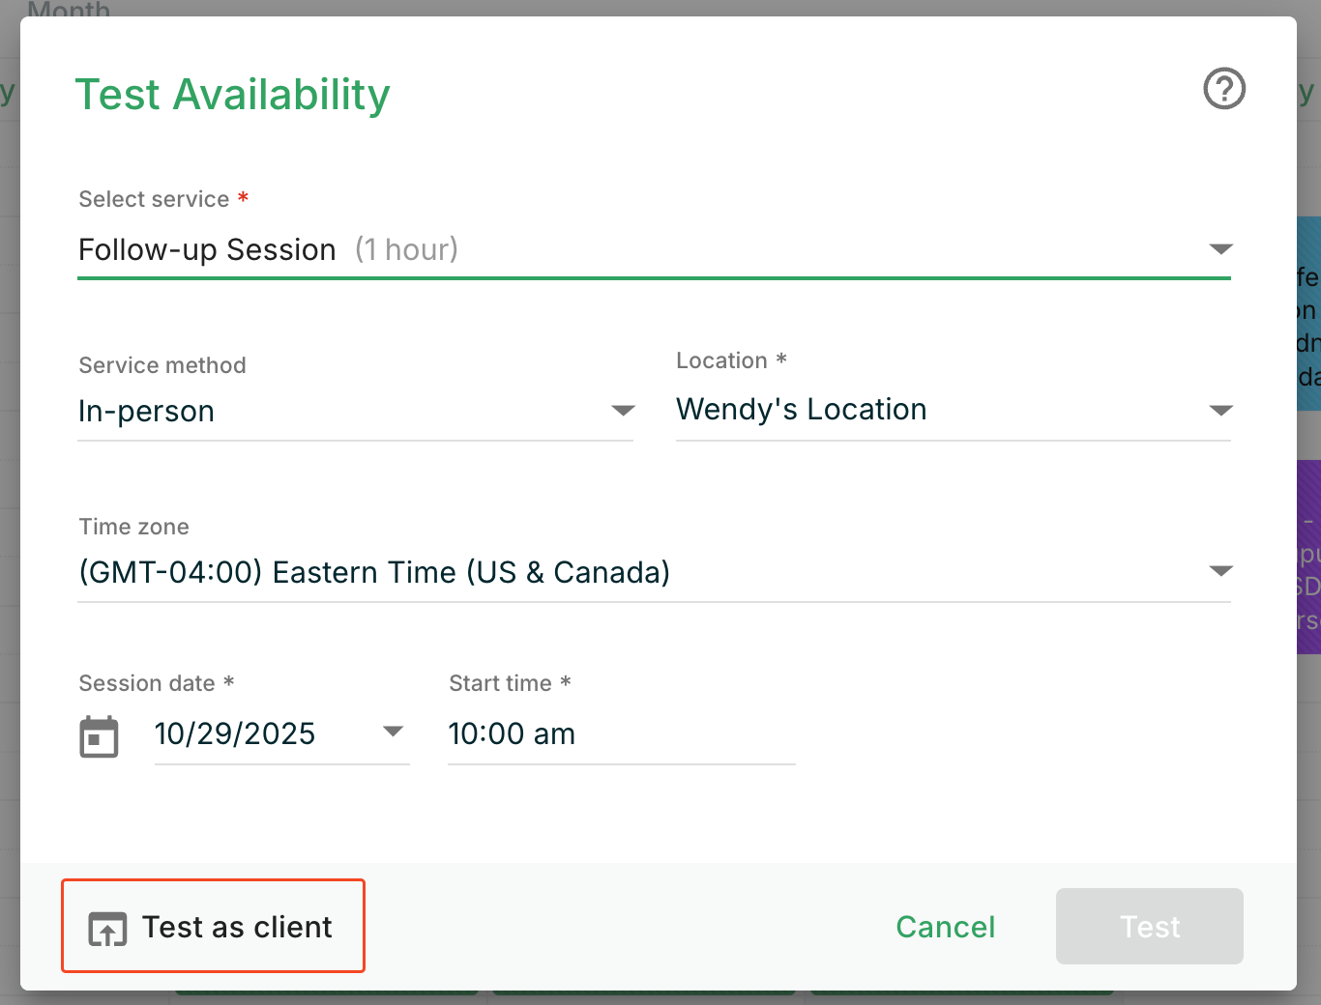Click the grey Test button
This screenshot has width=1321, height=1005.
[x=1149, y=926]
